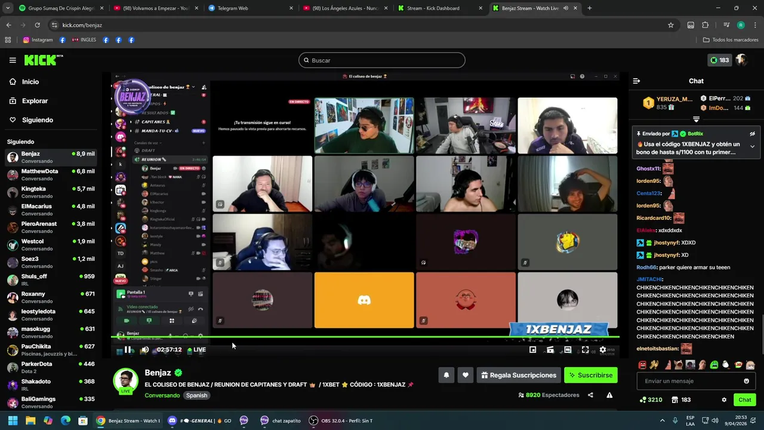Click the green stream progress bar
This screenshot has height=430, width=764.
click(x=365, y=337)
